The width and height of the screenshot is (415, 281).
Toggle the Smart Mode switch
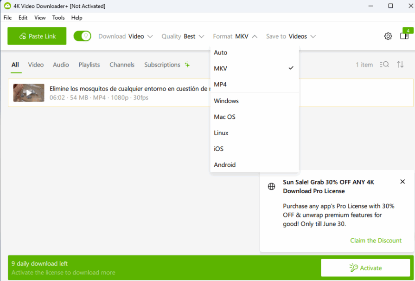(83, 36)
